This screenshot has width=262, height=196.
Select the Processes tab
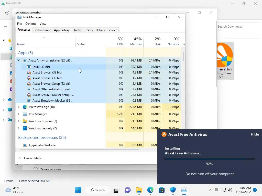24,30
